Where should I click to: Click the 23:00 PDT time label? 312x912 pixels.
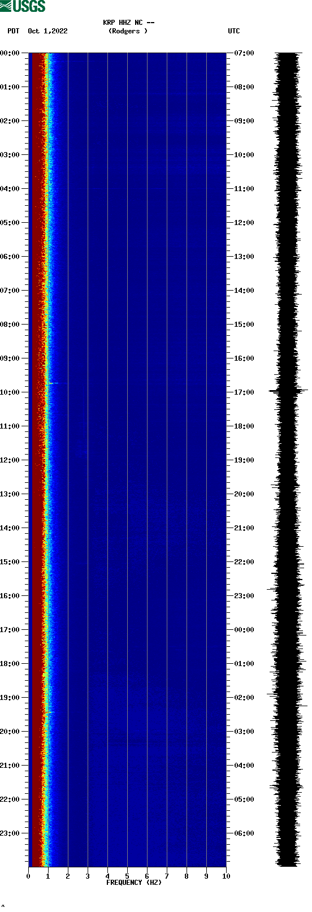point(10,833)
